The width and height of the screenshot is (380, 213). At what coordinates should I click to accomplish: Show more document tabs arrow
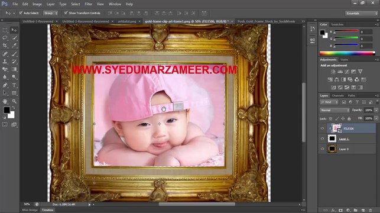pyautogui.click(x=303, y=21)
